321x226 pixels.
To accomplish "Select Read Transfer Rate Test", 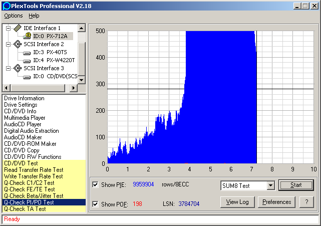I will 44,170.
